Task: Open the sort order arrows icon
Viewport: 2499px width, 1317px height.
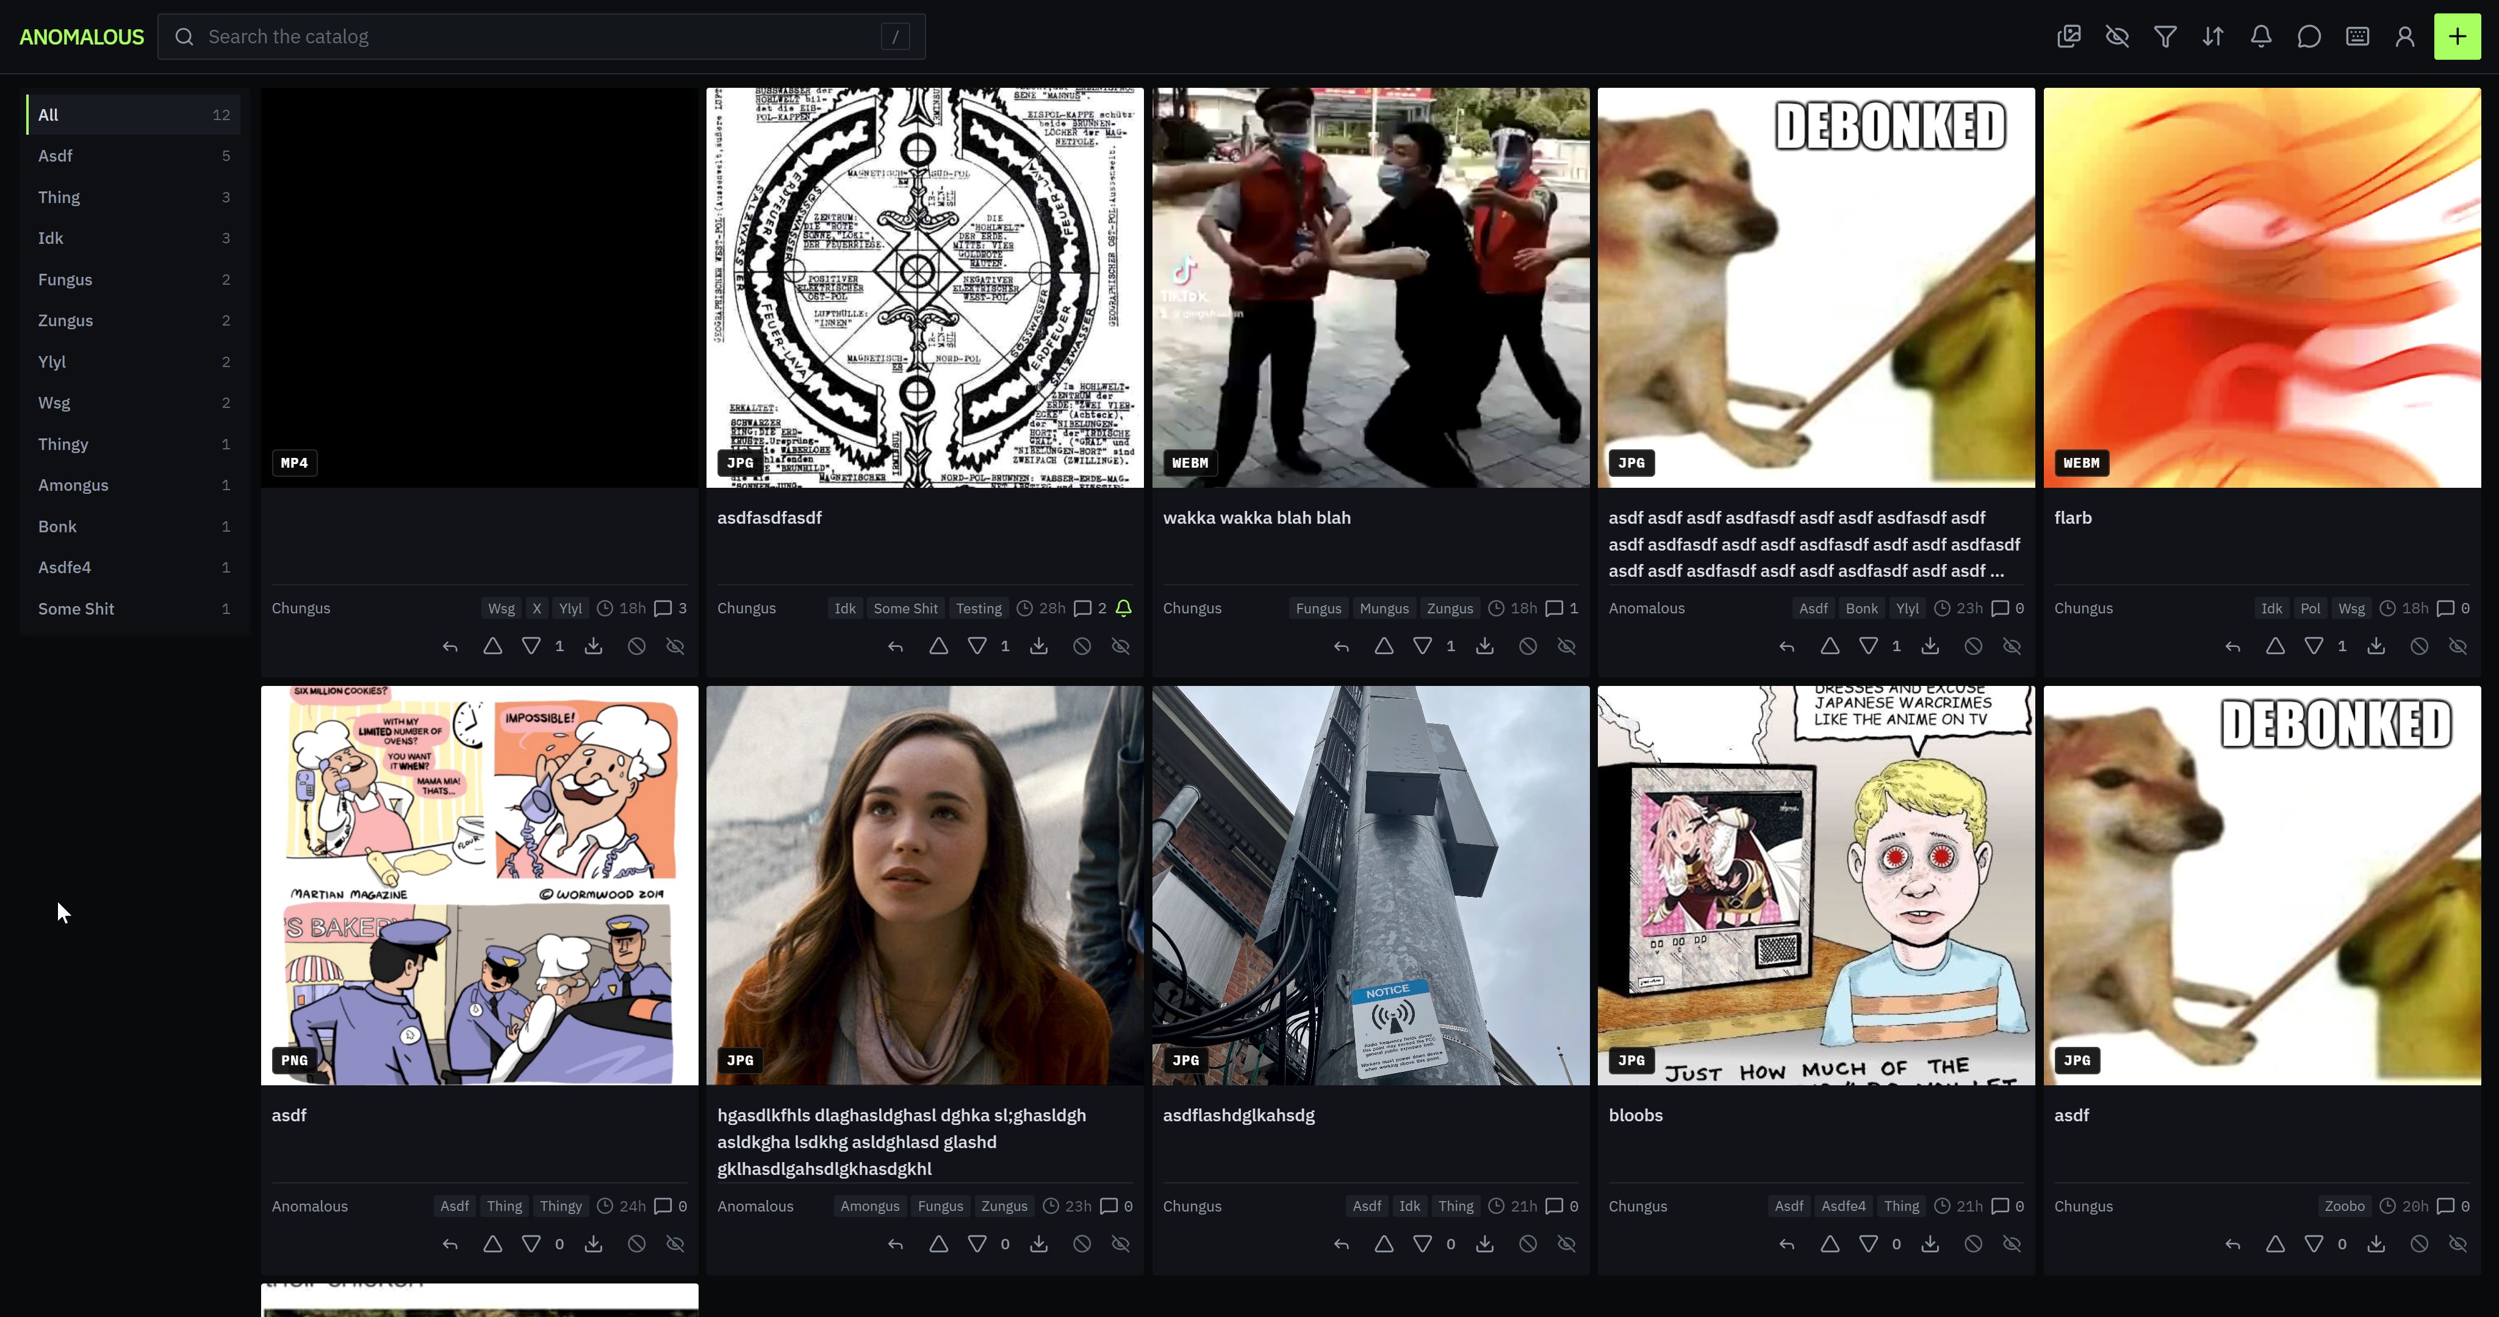Action: coord(2213,37)
